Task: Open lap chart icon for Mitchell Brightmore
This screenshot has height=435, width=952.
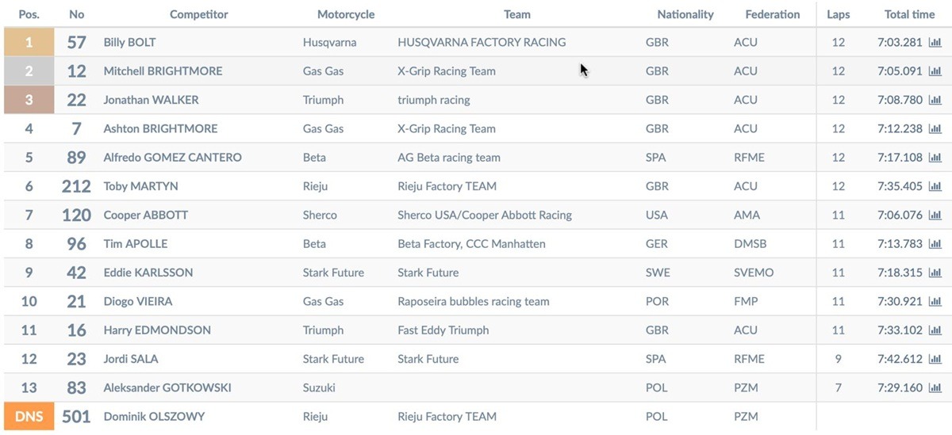Action: point(935,71)
